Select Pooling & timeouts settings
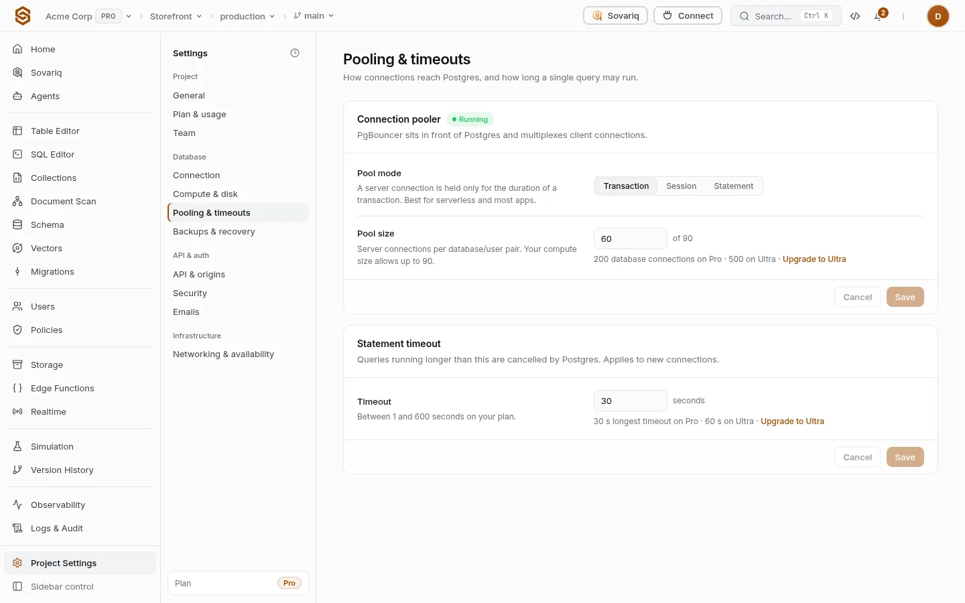 pyautogui.click(x=238, y=213)
